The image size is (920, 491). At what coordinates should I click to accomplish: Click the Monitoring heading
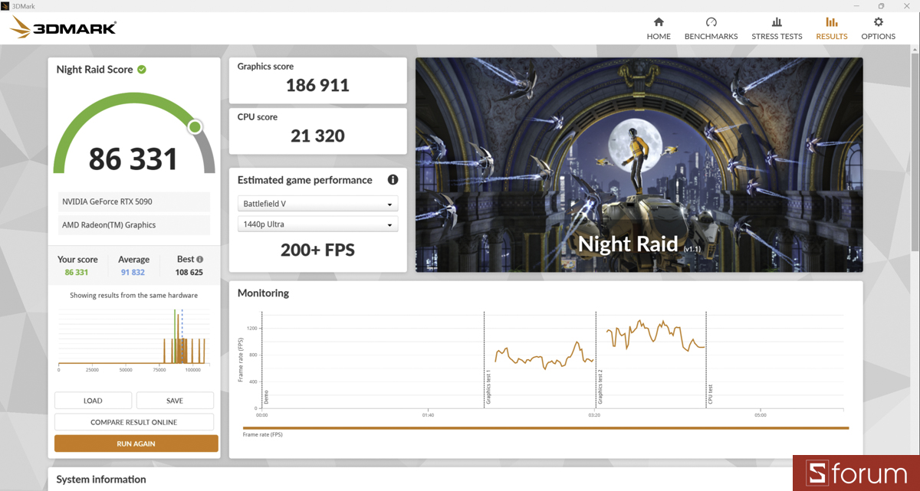263,293
